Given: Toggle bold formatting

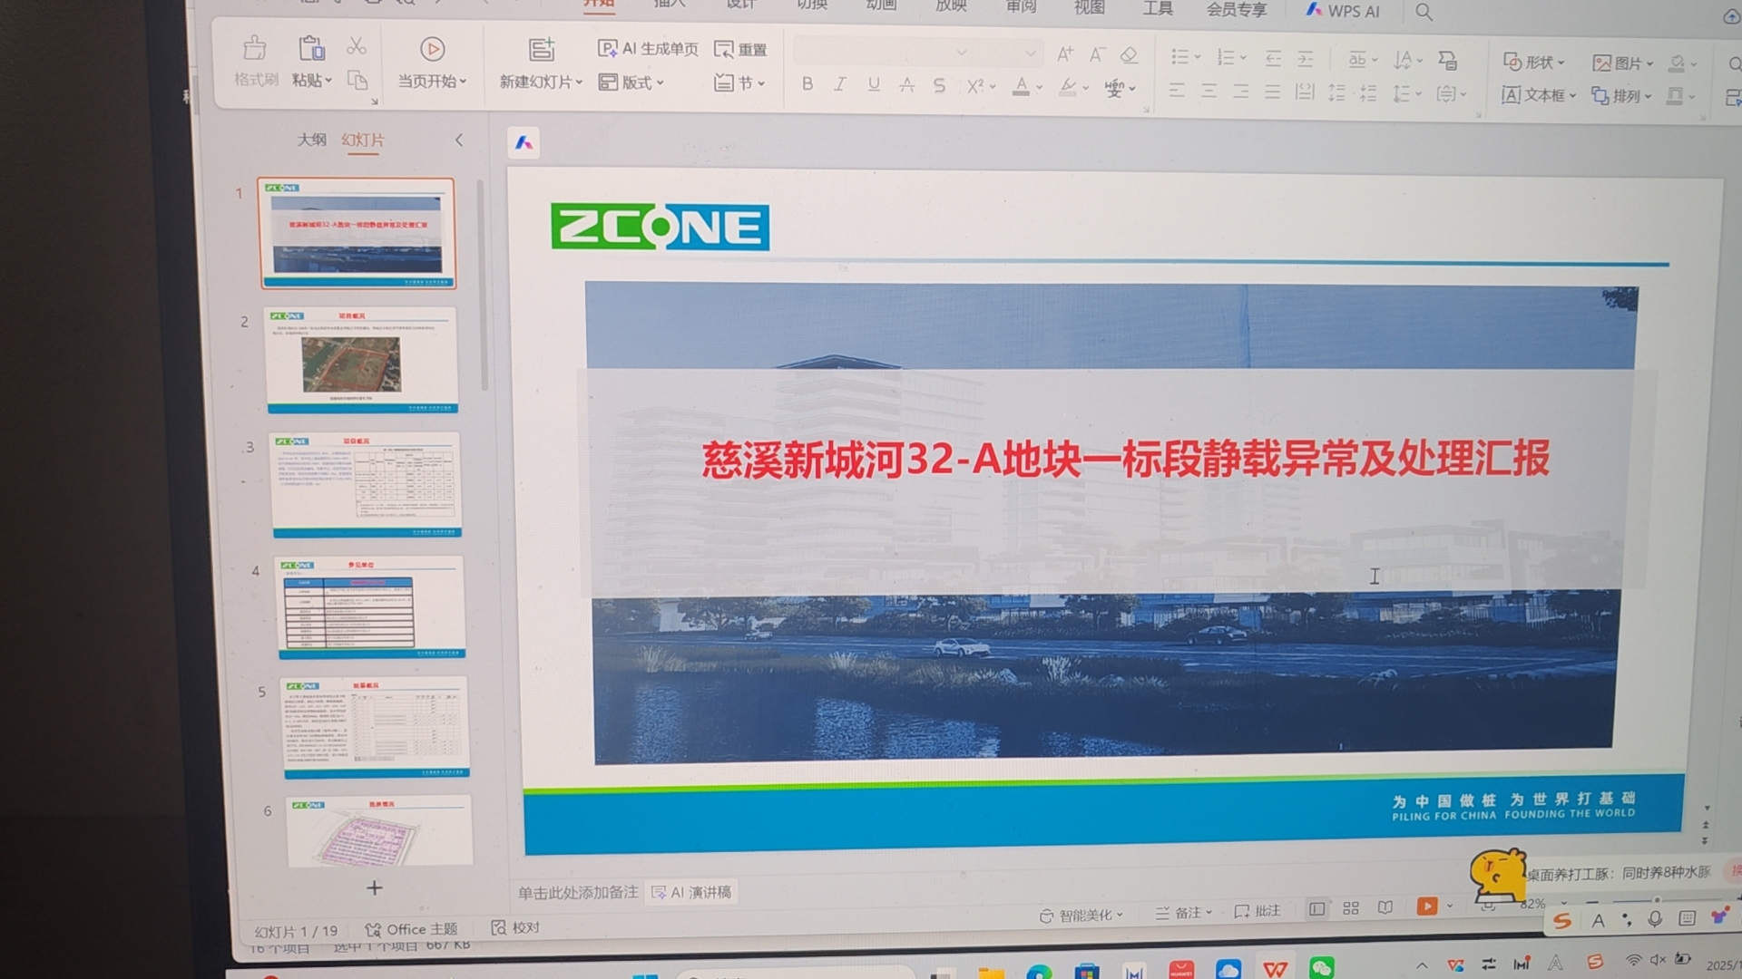Looking at the screenshot, I should tap(807, 84).
